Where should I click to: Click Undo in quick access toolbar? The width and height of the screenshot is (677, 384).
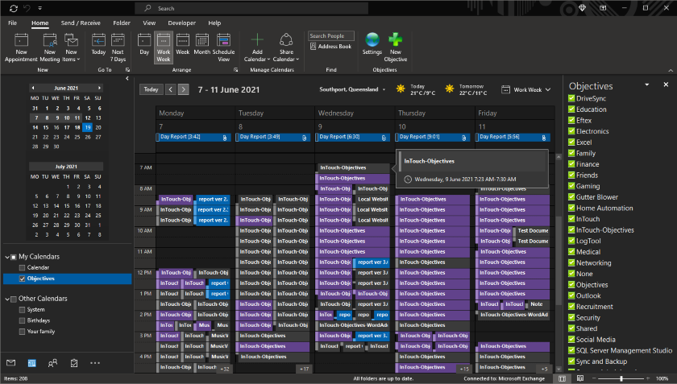coord(27,8)
